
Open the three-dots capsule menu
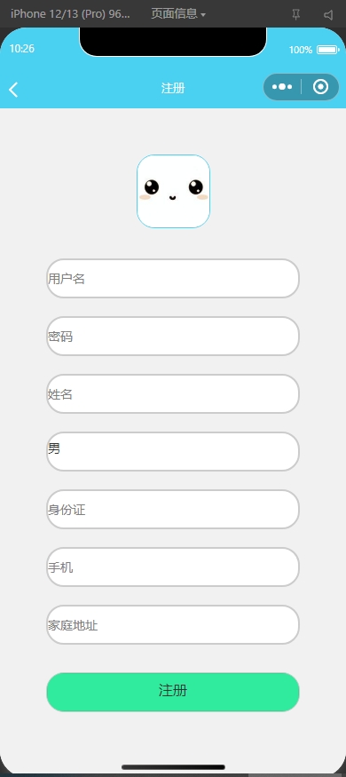click(282, 87)
